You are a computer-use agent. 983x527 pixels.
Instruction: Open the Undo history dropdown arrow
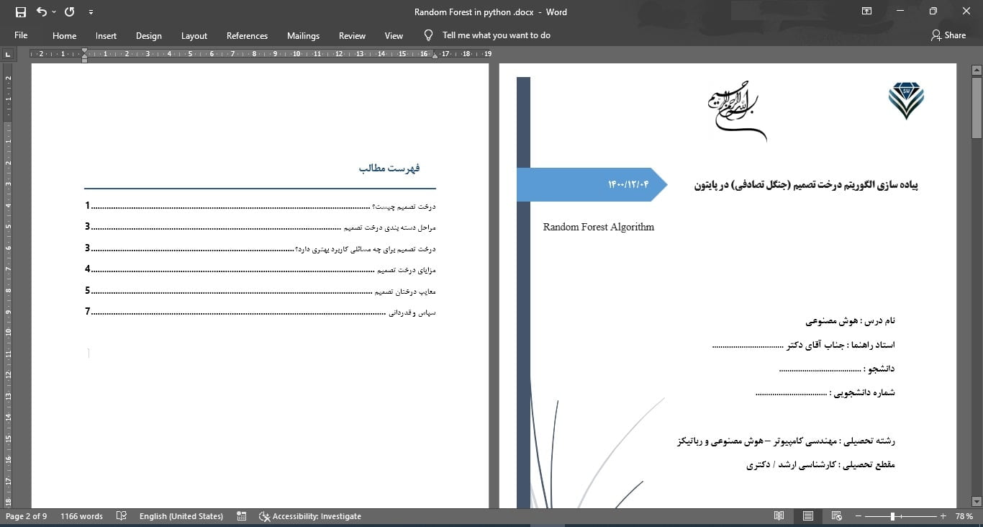(x=55, y=12)
